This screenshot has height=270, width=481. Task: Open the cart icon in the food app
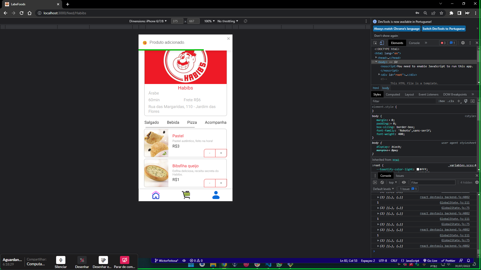(x=186, y=195)
